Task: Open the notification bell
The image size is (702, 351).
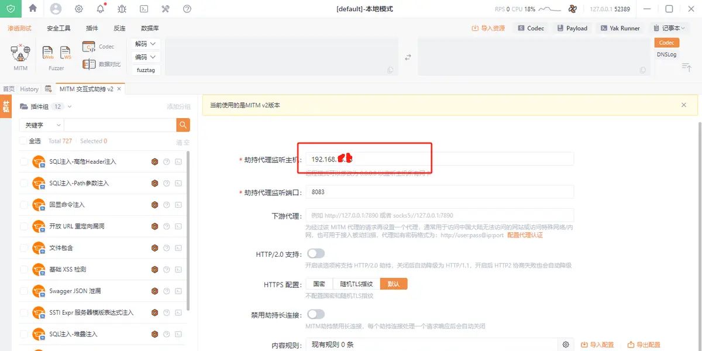Action: tap(101, 9)
